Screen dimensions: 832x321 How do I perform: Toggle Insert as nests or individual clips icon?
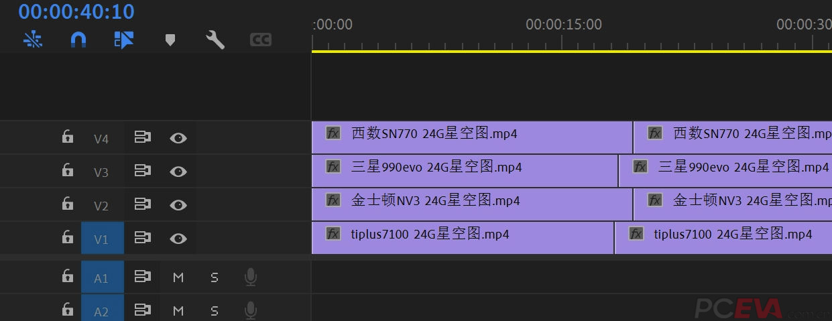[x=33, y=40]
